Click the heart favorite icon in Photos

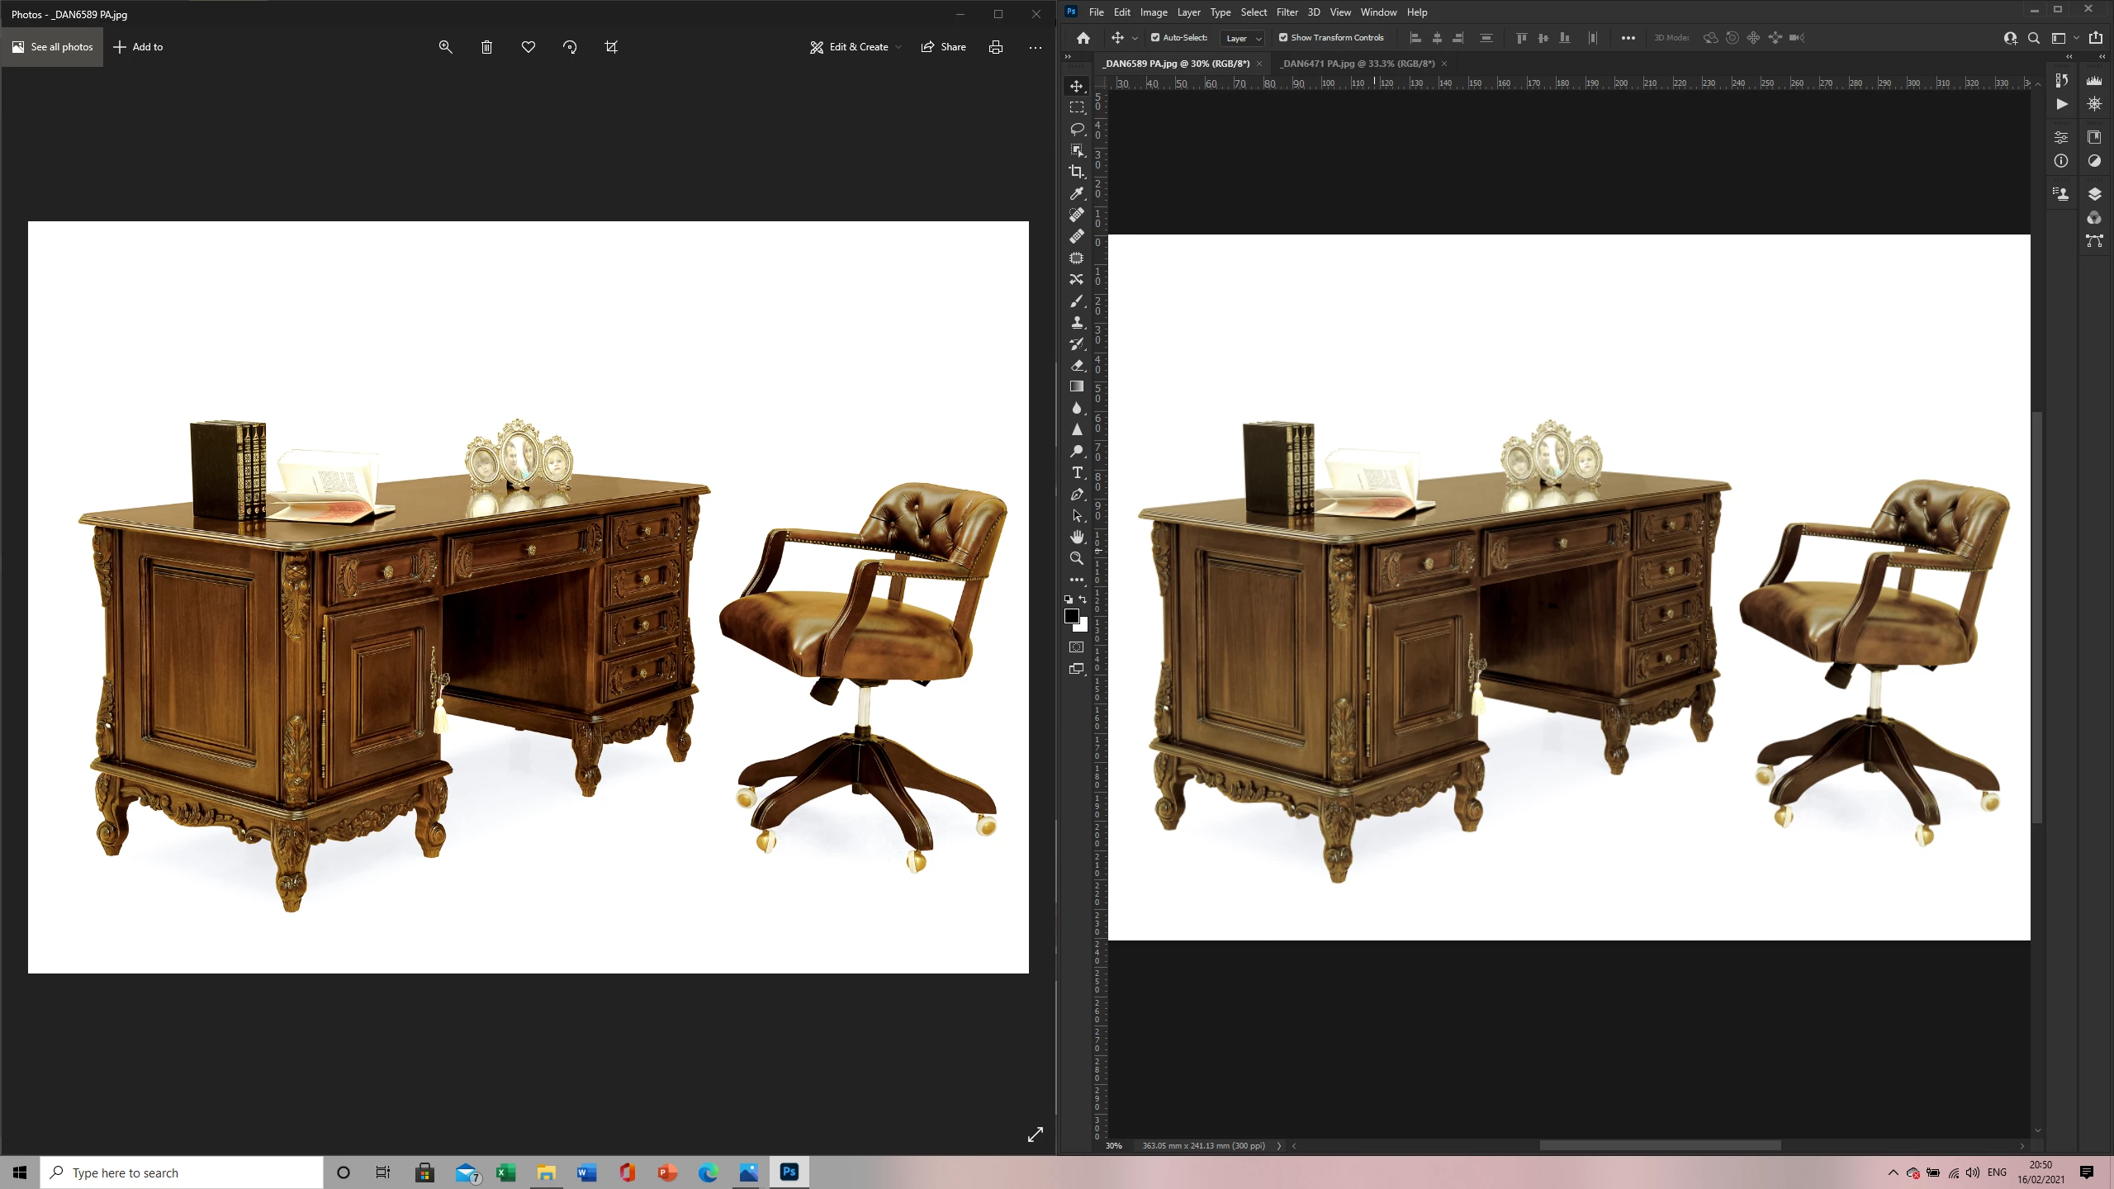pyautogui.click(x=528, y=47)
